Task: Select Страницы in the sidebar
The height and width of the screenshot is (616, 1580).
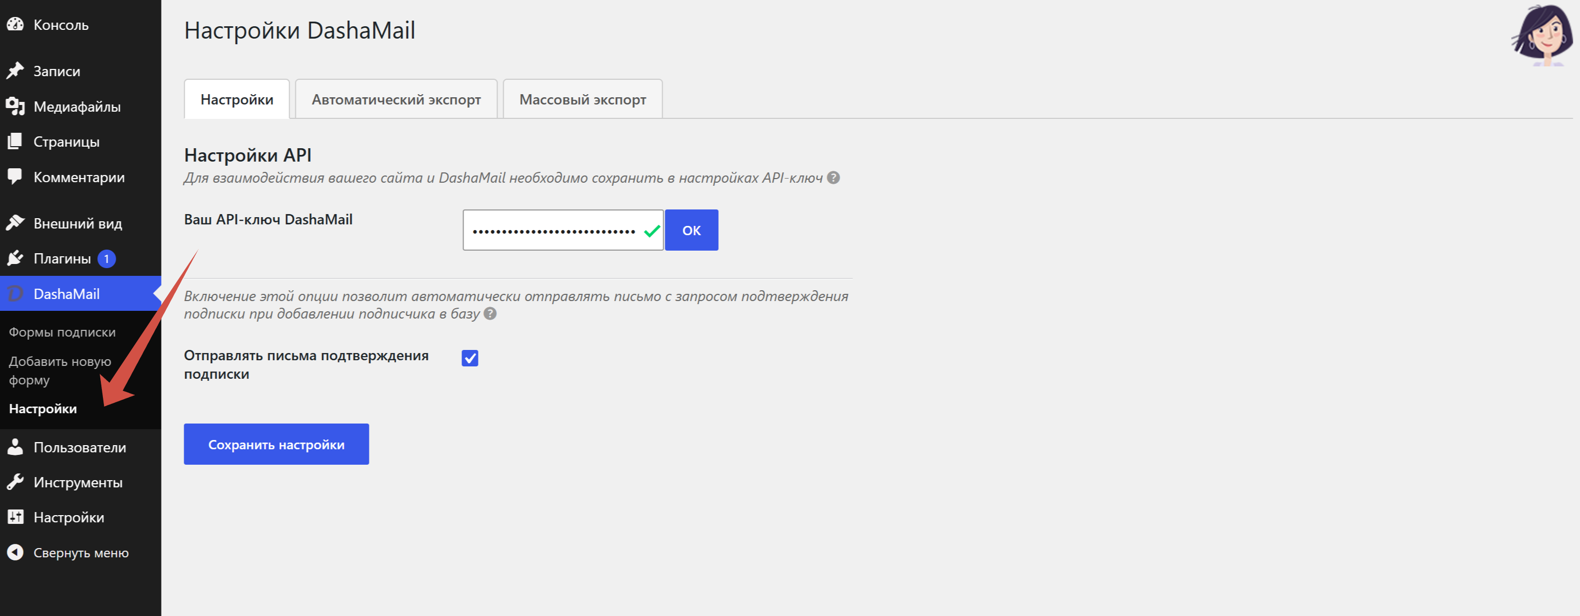Action: pos(80,142)
